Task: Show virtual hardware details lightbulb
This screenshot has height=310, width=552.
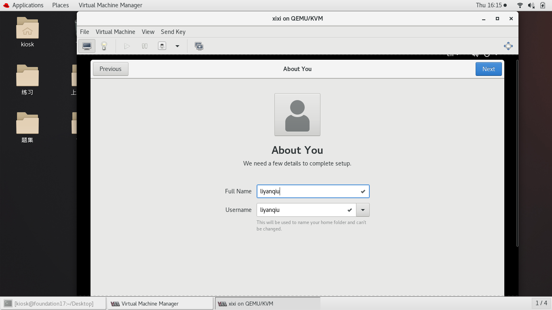Action: tap(104, 46)
